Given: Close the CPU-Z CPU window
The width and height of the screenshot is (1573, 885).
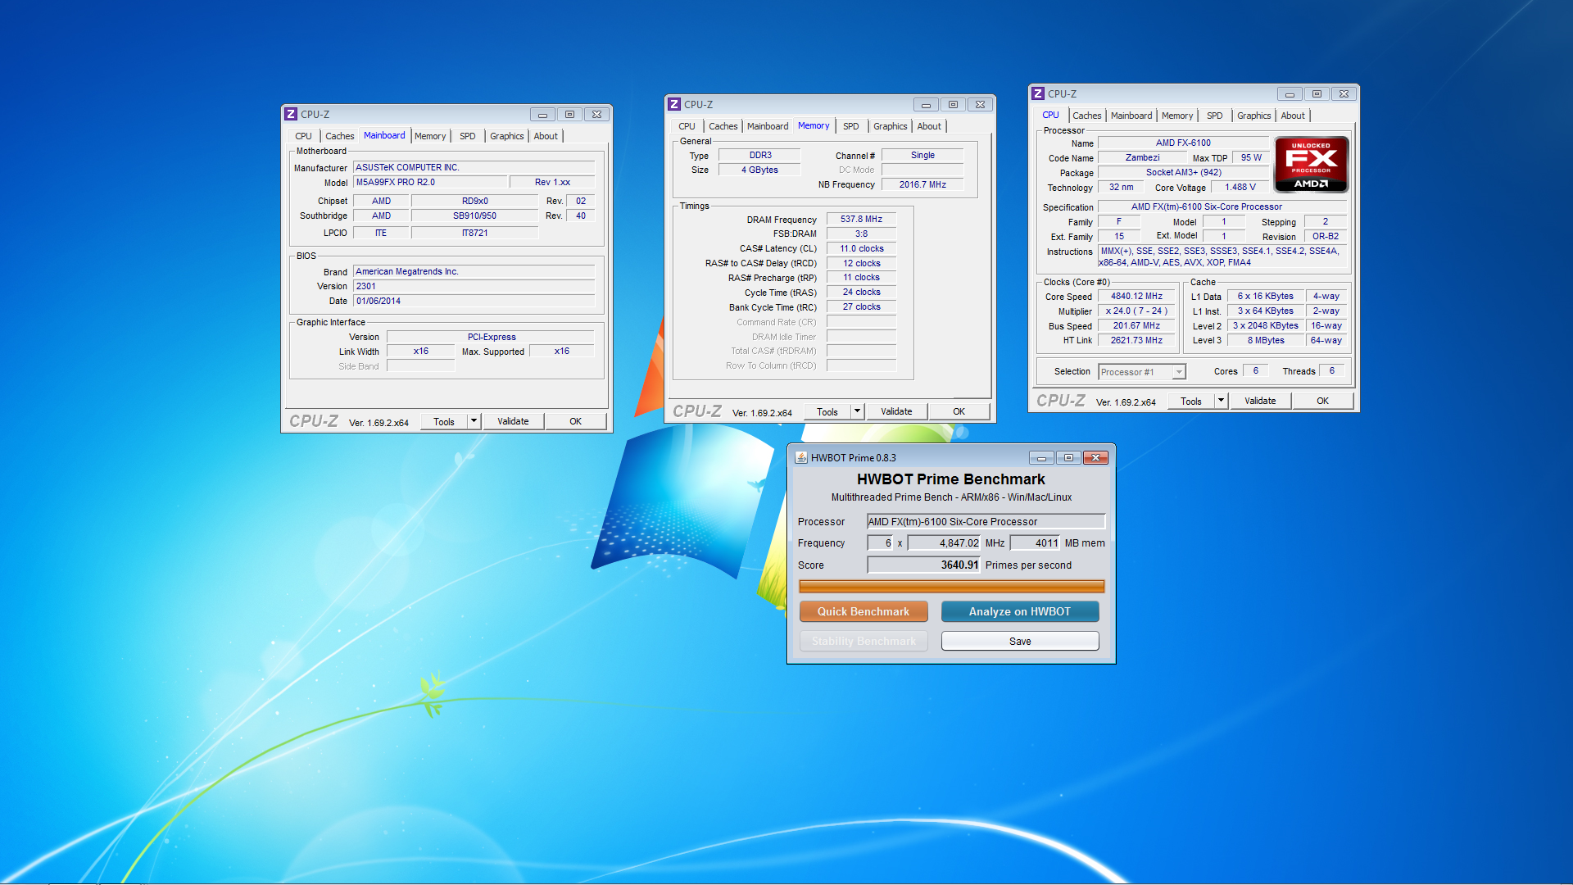Looking at the screenshot, I should [1344, 94].
